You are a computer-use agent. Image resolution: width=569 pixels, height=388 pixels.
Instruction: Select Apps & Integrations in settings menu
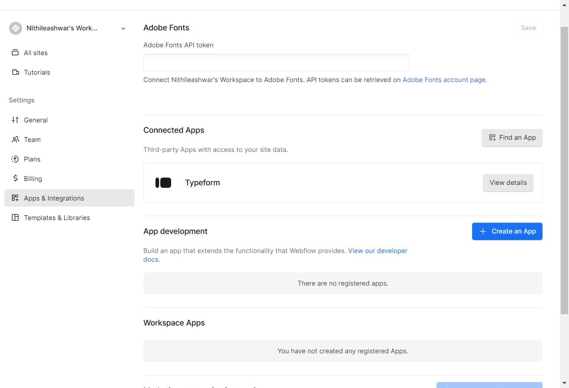pyautogui.click(x=54, y=198)
